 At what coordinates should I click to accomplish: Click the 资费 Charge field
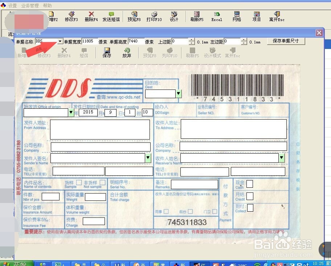(94, 221)
